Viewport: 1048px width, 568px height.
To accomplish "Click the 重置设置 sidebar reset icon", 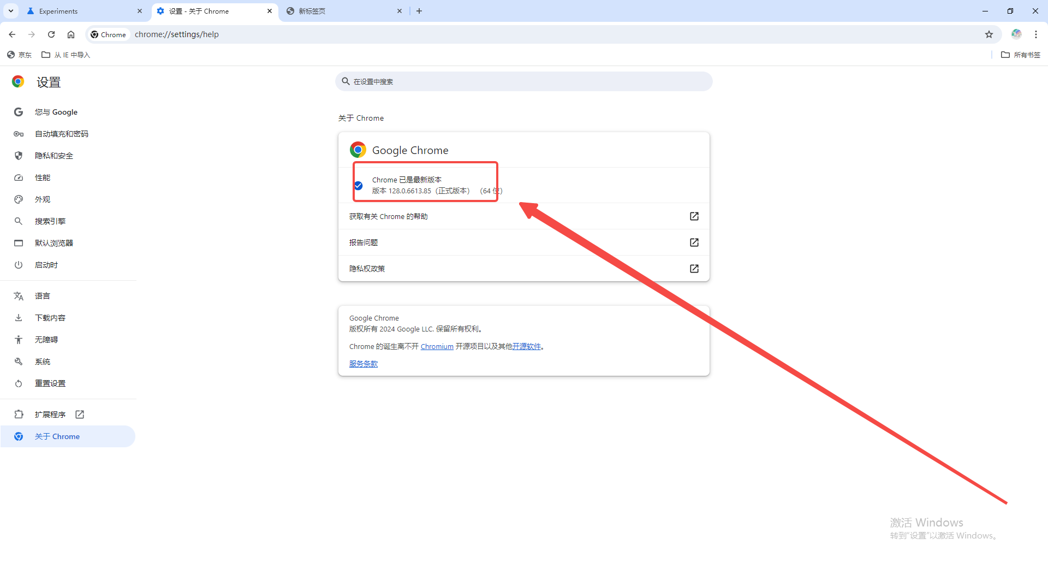I will tap(19, 383).
